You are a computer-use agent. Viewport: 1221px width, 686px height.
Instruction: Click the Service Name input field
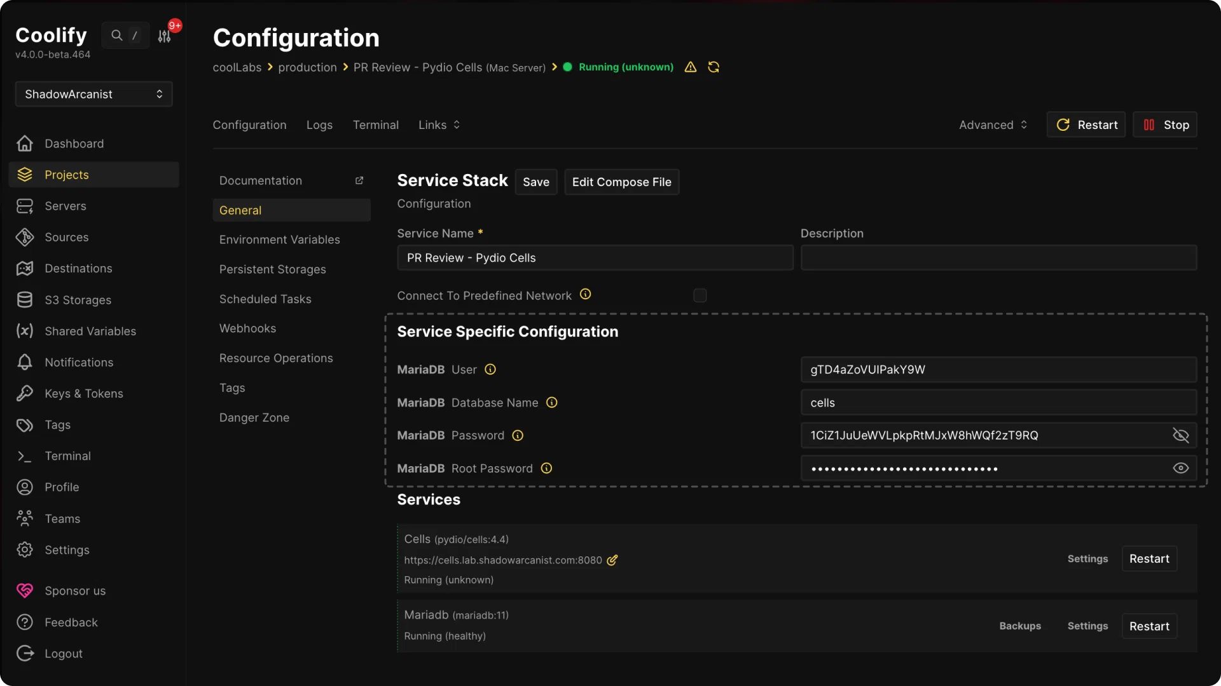tap(595, 258)
